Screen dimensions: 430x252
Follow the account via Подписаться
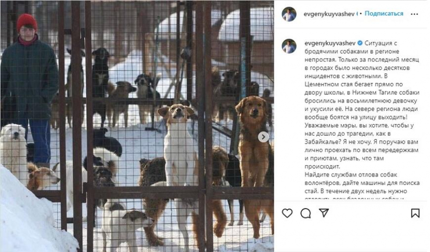(384, 13)
